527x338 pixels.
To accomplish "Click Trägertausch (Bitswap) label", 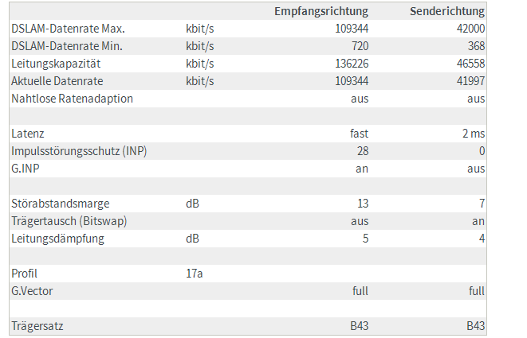I will [x=69, y=221].
